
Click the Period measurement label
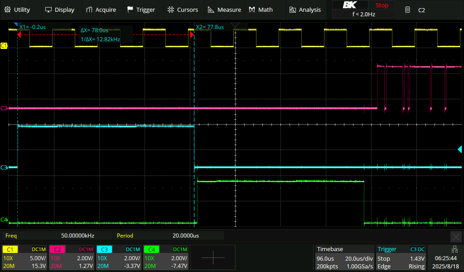click(x=125, y=236)
